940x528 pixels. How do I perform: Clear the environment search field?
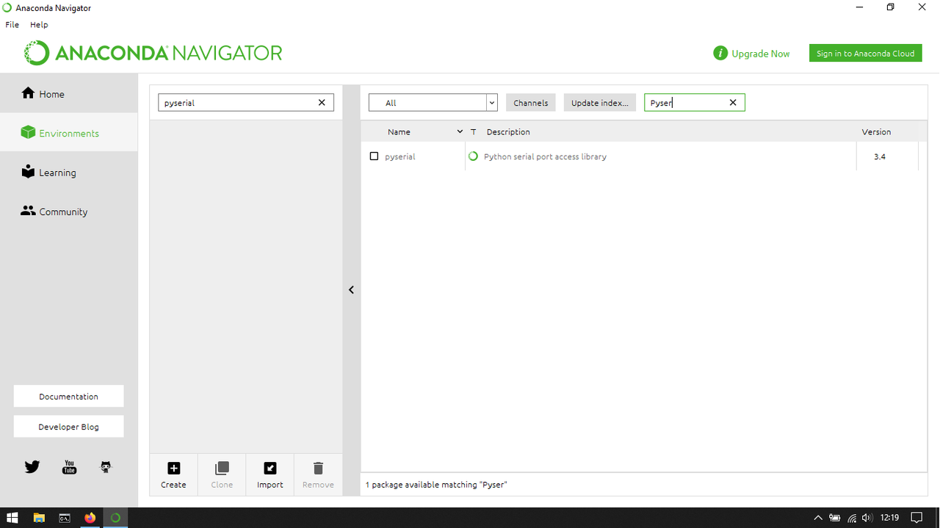coord(322,103)
